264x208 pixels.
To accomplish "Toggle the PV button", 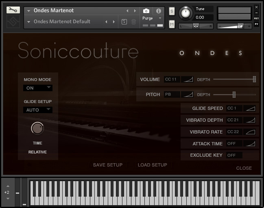I will point(256,24).
